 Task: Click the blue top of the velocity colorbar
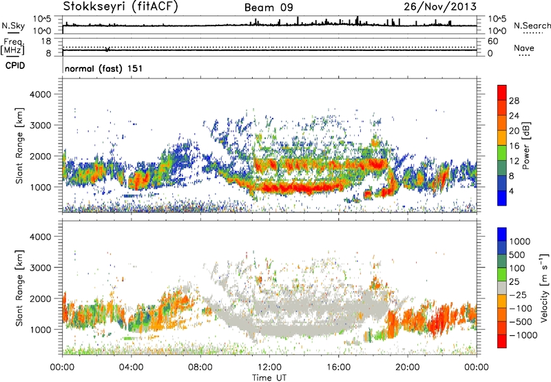502,234
